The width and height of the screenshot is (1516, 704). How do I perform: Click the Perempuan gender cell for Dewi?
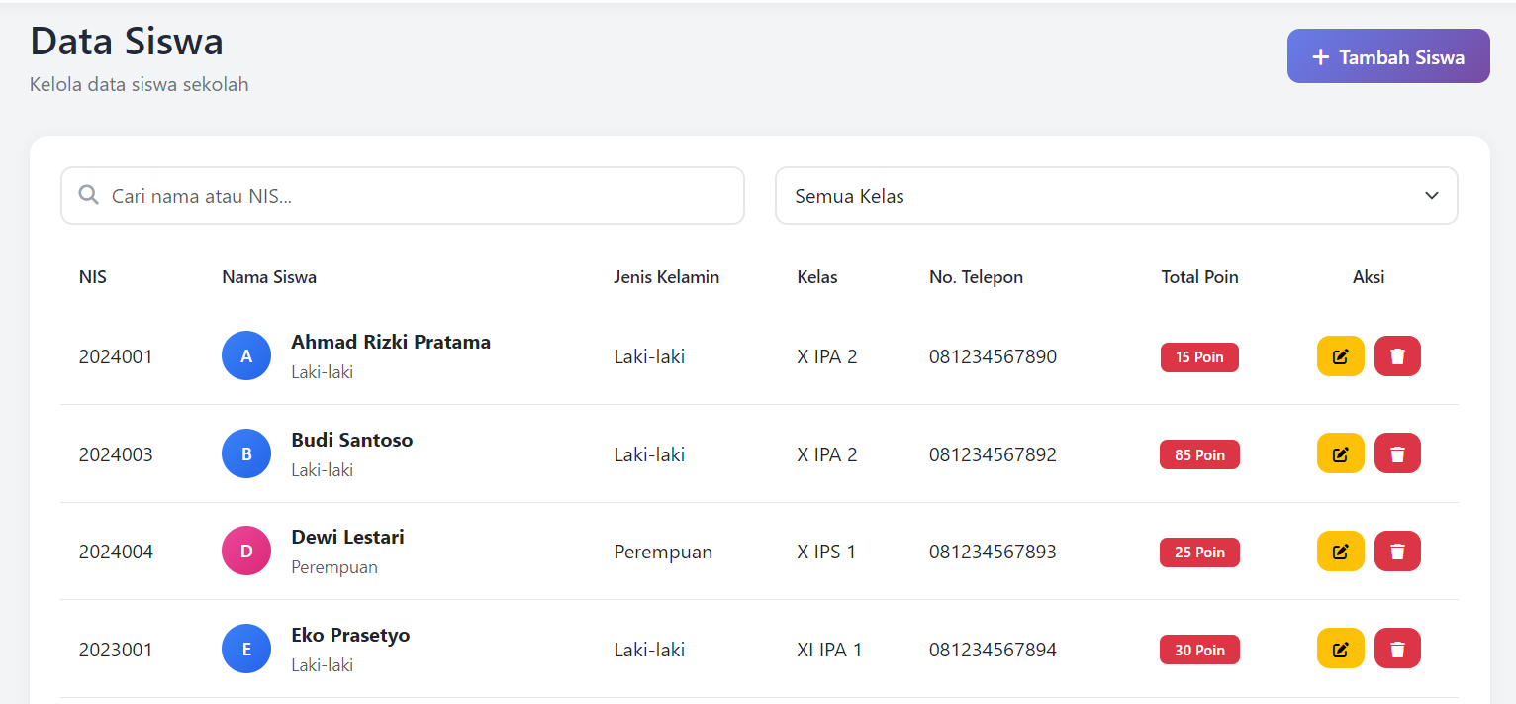663,552
